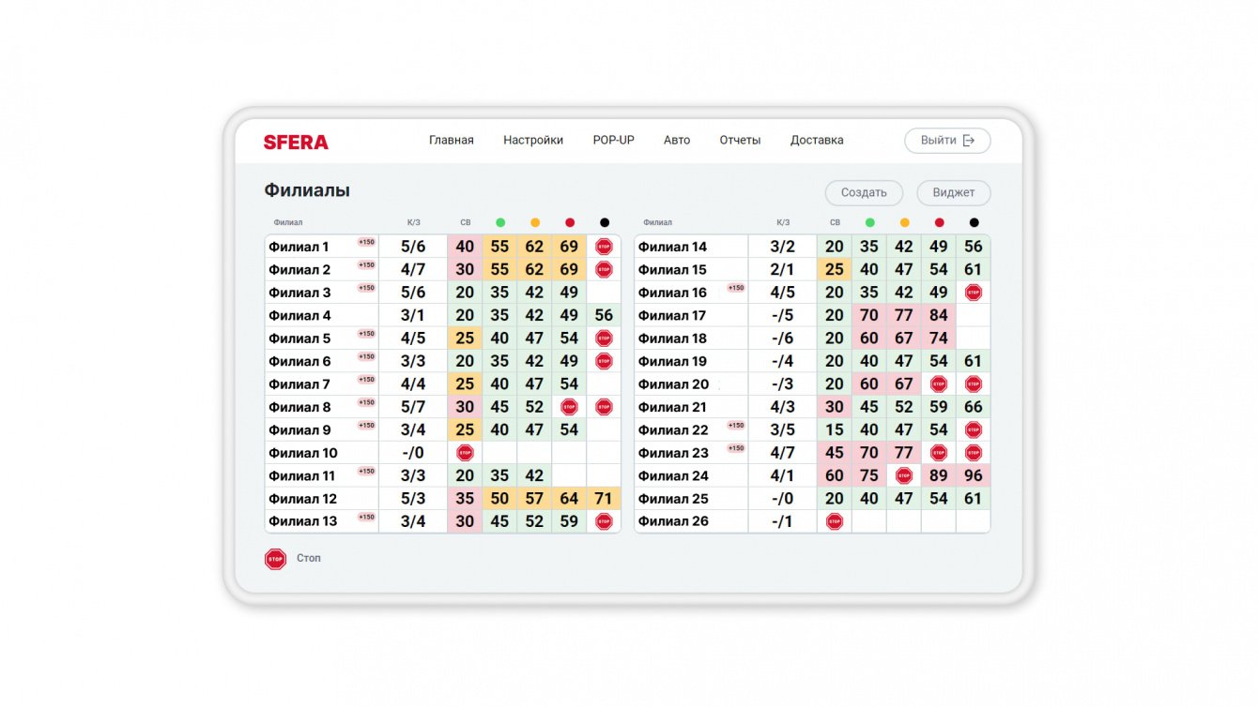1258x707 pixels.
Task: Click the value 59 in Филиал 13 row
Action: (x=569, y=521)
